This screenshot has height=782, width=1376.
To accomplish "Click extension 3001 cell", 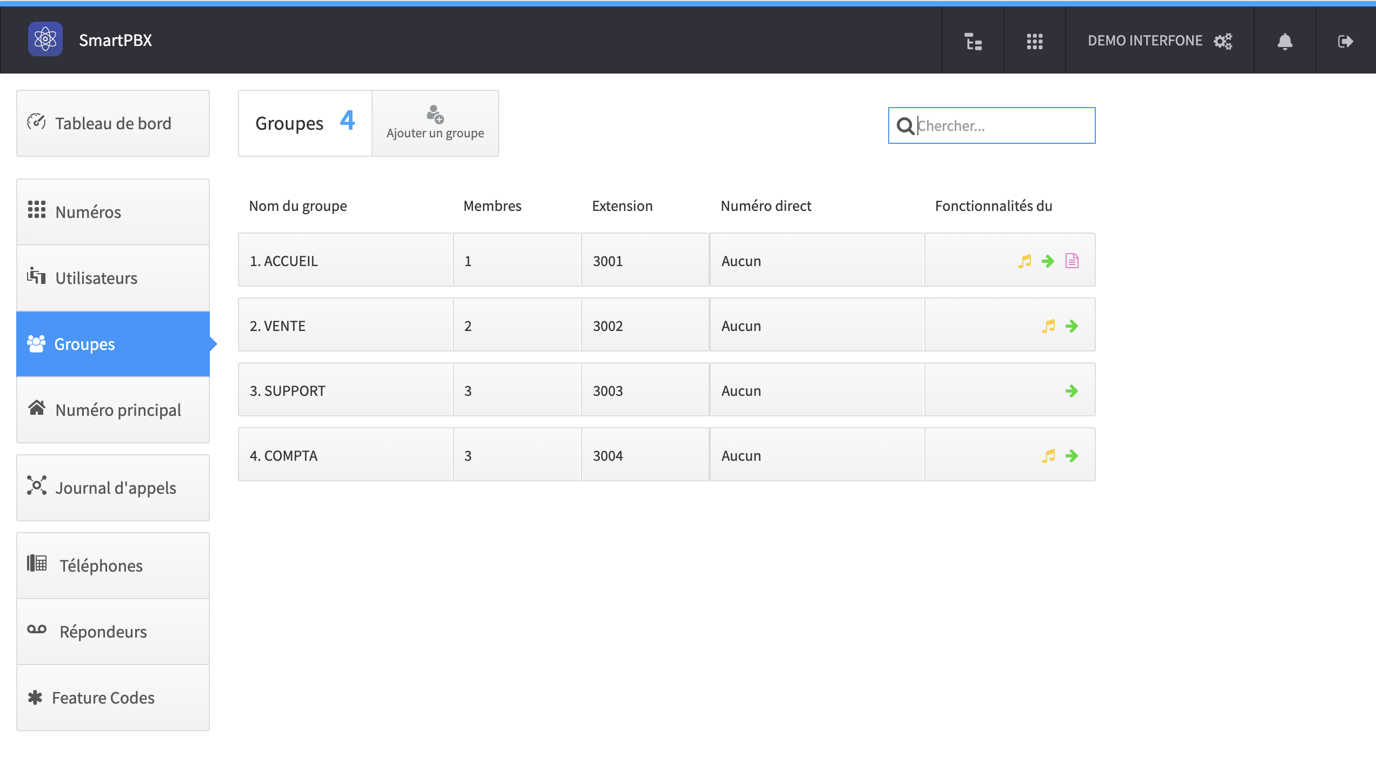I will (645, 260).
